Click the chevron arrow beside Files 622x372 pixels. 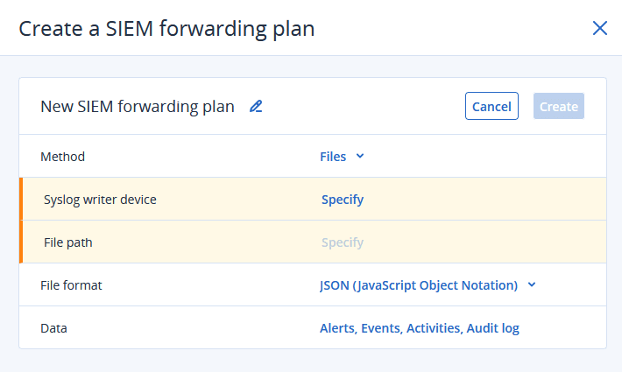[360, 157]
